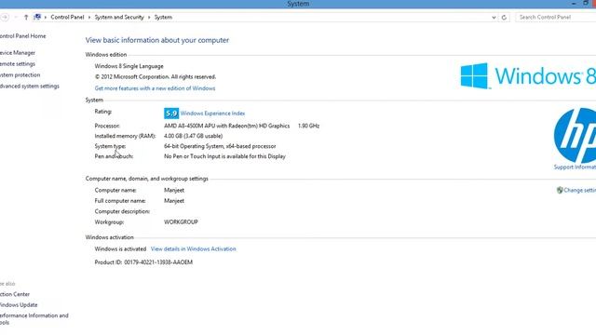Get more features with new edition link
This screenshot has height=335, width=596.
click(155, 88)
